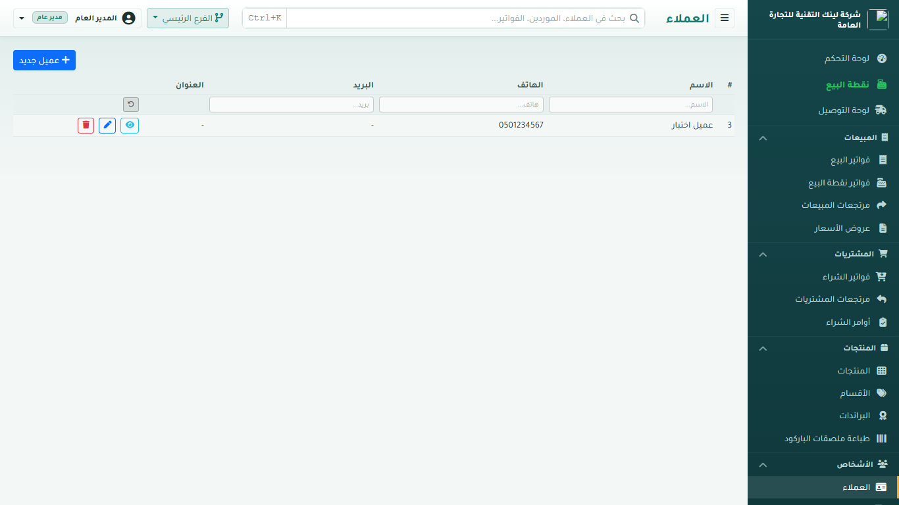Focus the global search field

point(465,18)
